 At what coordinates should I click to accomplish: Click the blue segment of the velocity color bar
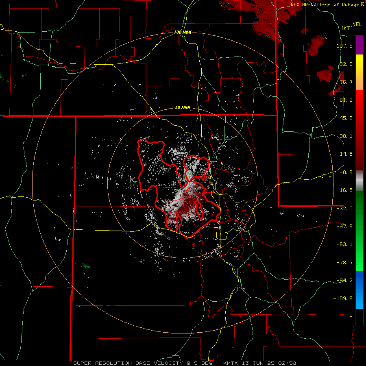[x=359, y=290]
